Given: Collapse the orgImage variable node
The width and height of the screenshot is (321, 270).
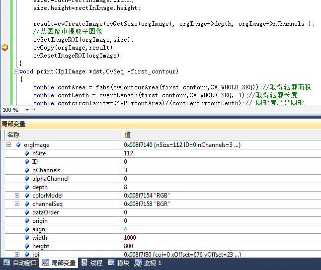Looking at the screenshot, I should click(8, 145).
